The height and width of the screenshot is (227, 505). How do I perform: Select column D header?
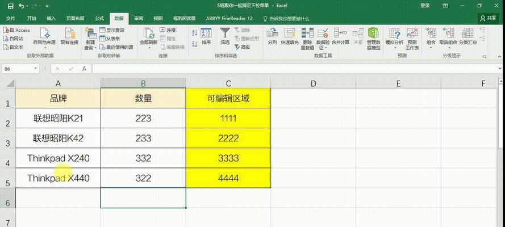tap(314, 83)
